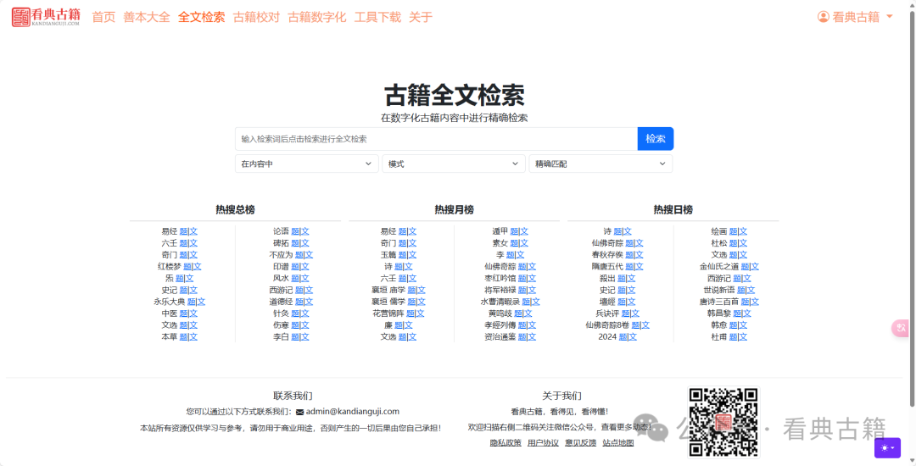This screenshot has height=466, width=916.
Task: Open the 意见反馈 footer link
Action: 581,442
